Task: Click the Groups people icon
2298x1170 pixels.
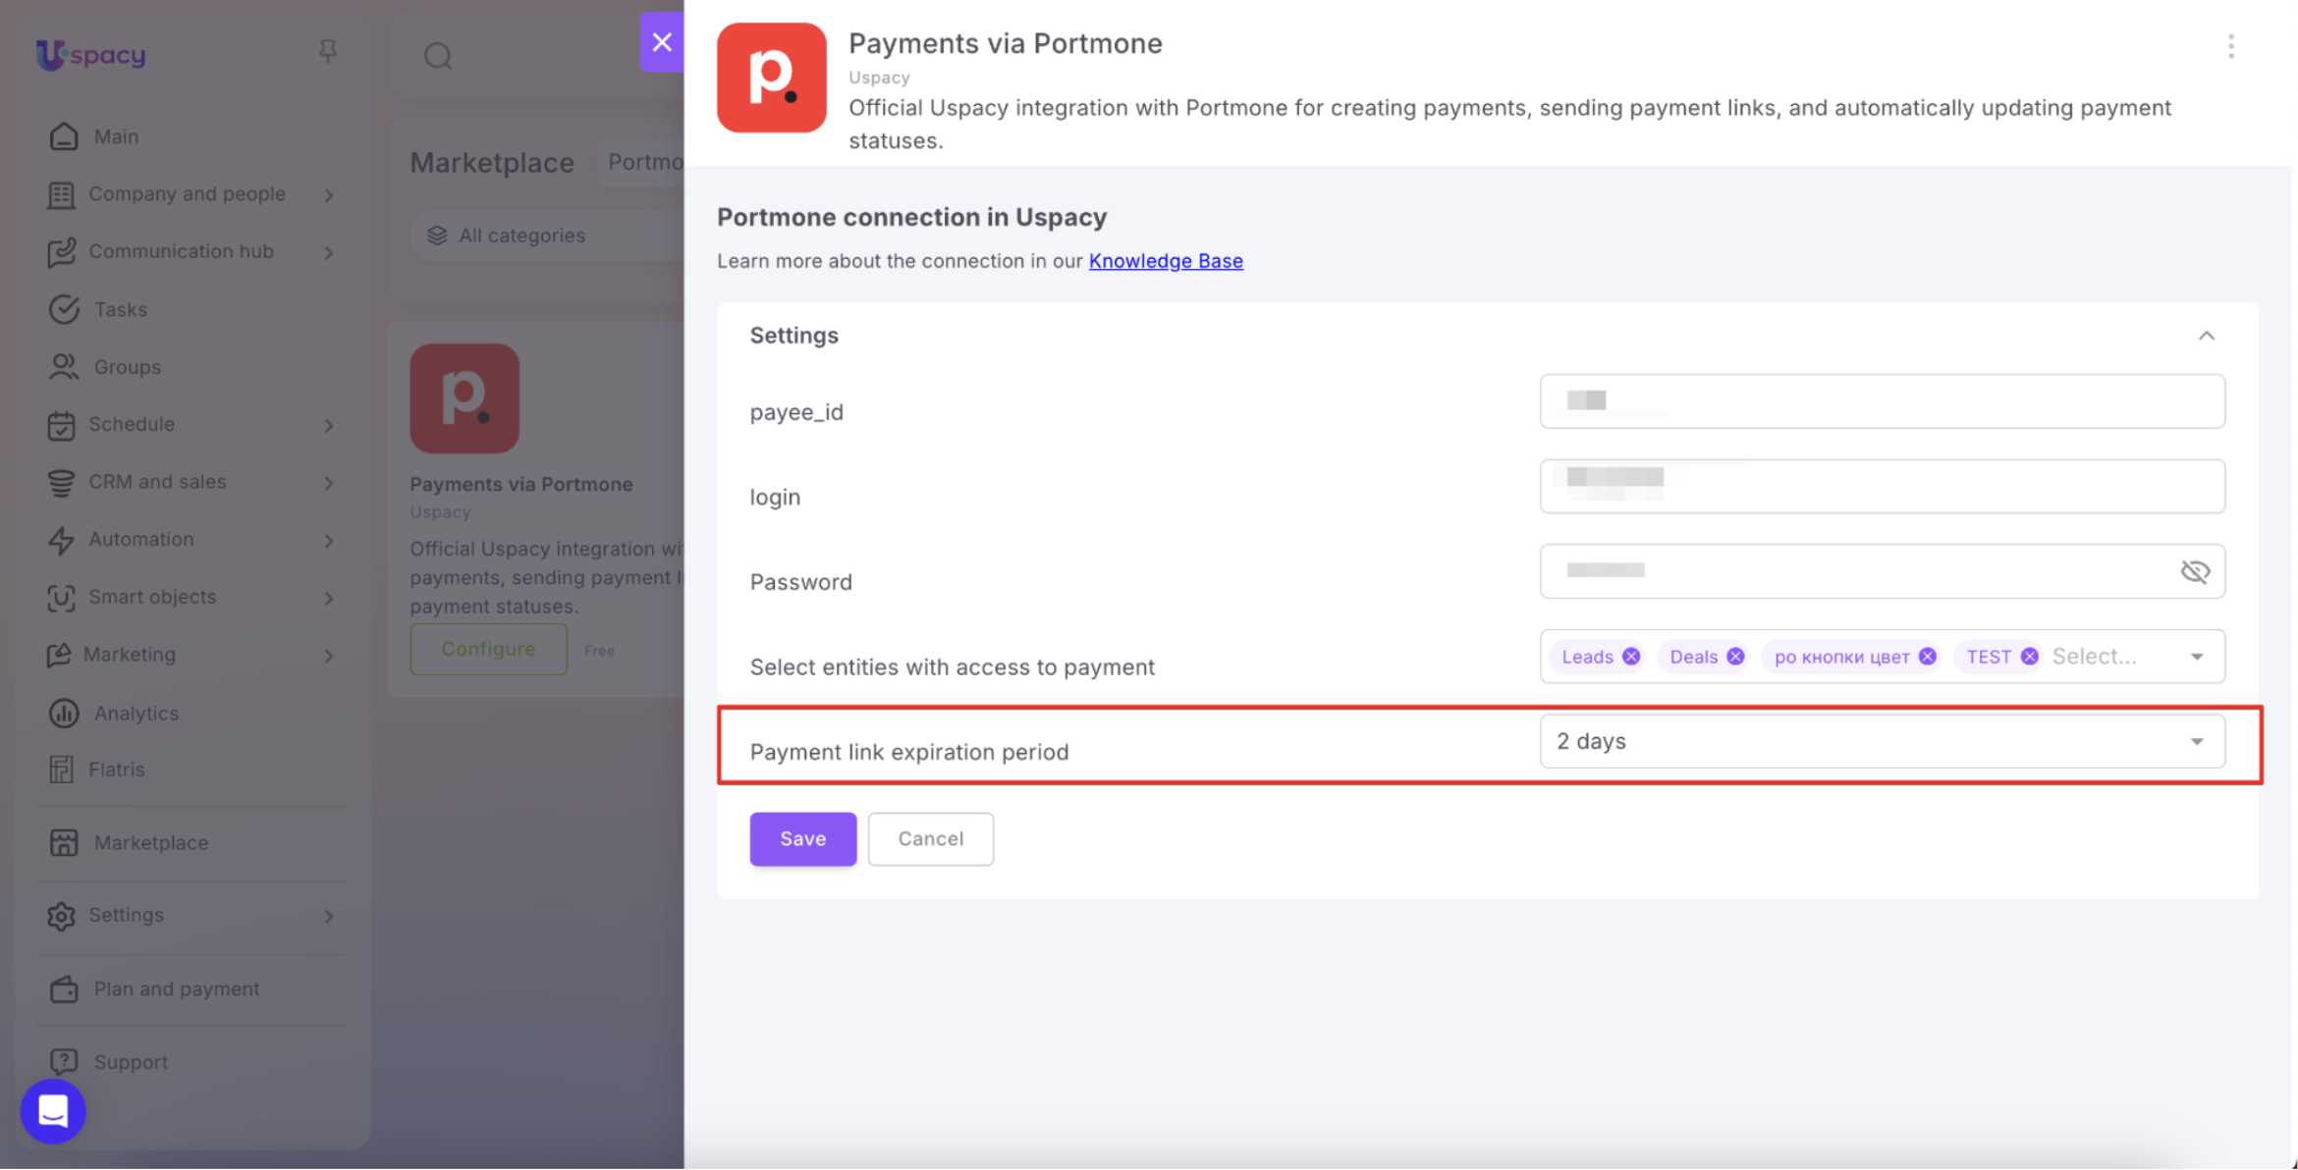Action: (x=64, y=366)
